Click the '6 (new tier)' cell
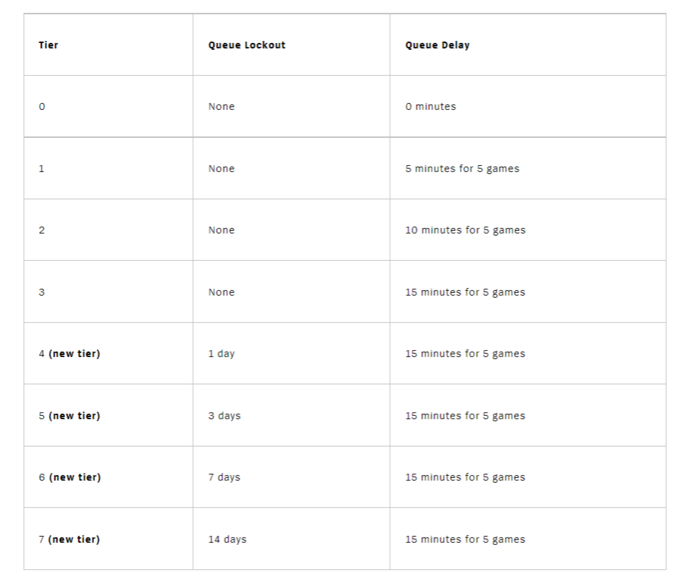Viewport: 675px width, 579px height. [109, 477]
